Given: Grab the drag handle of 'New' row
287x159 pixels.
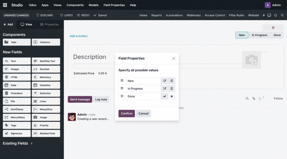Looking at the screenshot, I should (122, 81).
